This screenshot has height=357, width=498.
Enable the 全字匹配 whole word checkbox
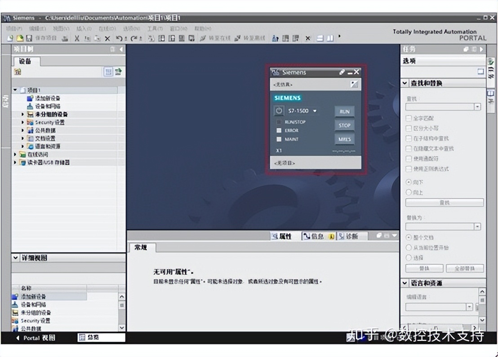(x=409, y=118)
